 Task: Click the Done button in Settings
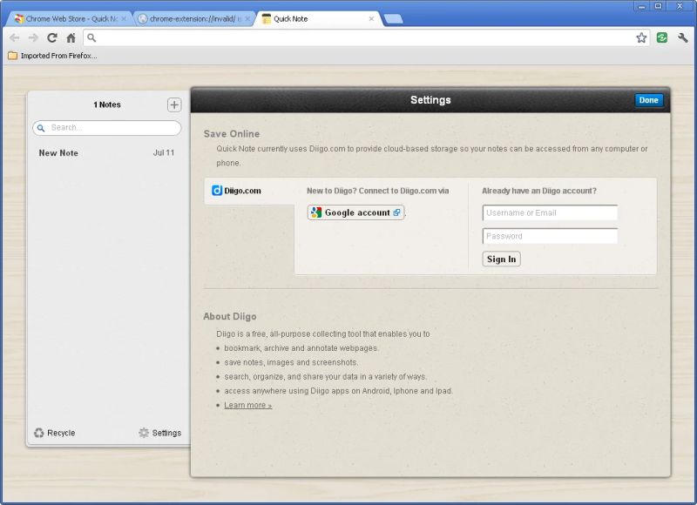(648, 100)
